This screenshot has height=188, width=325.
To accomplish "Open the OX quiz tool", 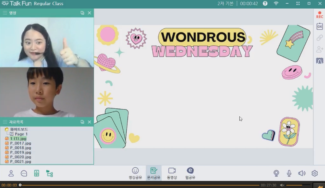I will pyautogui.click(x=320, y=26).
